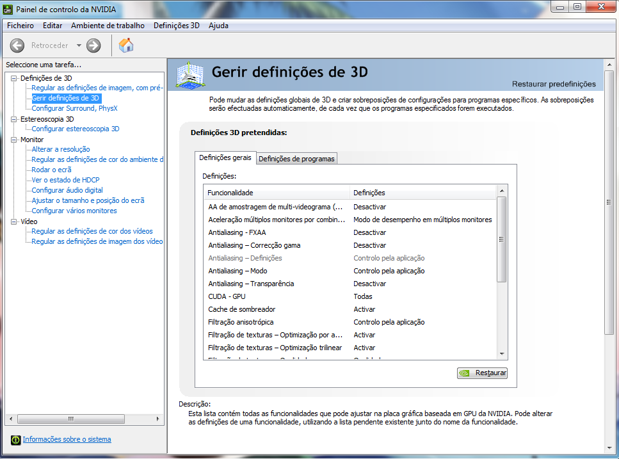
Task: Click task tree horizontal scrollbar right arrow
Action: coord(158,419)
